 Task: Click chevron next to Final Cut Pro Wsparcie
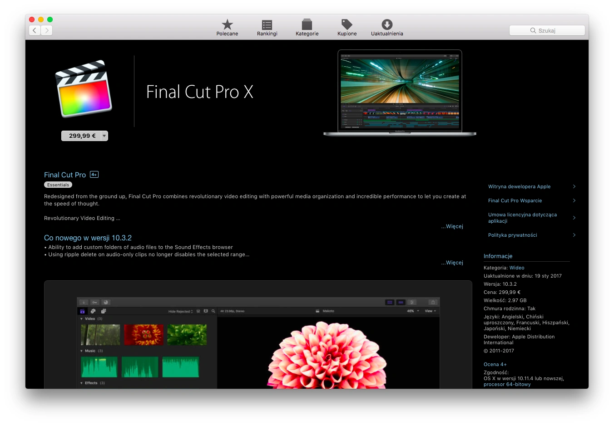point(574,200)
